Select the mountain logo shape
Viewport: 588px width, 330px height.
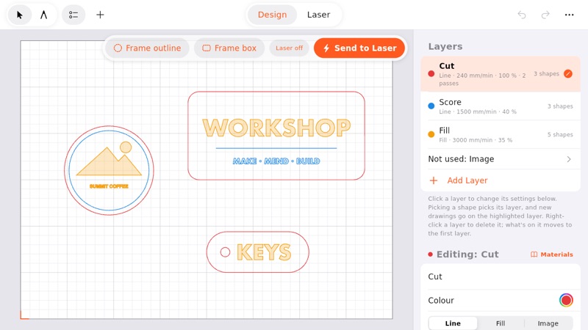point(109,161)
